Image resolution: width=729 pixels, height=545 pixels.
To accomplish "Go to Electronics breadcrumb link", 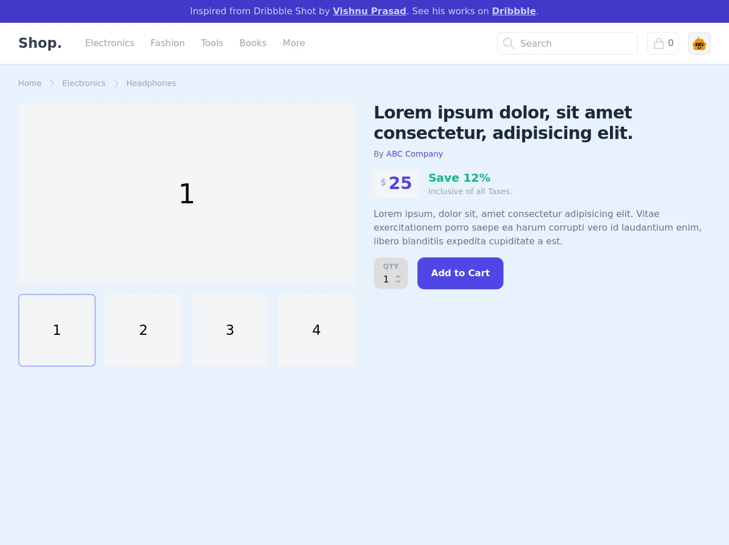I will pos(84,83).
